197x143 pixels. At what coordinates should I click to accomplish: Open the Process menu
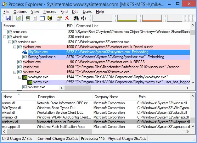coord(50,12)
